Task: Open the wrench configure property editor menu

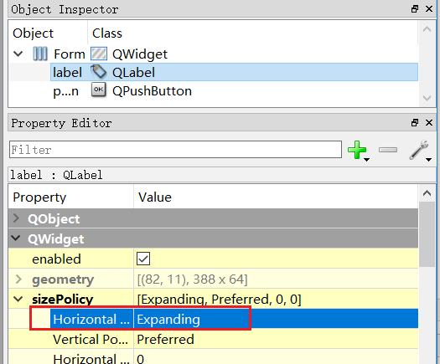Action: click(x=419, y=150)
